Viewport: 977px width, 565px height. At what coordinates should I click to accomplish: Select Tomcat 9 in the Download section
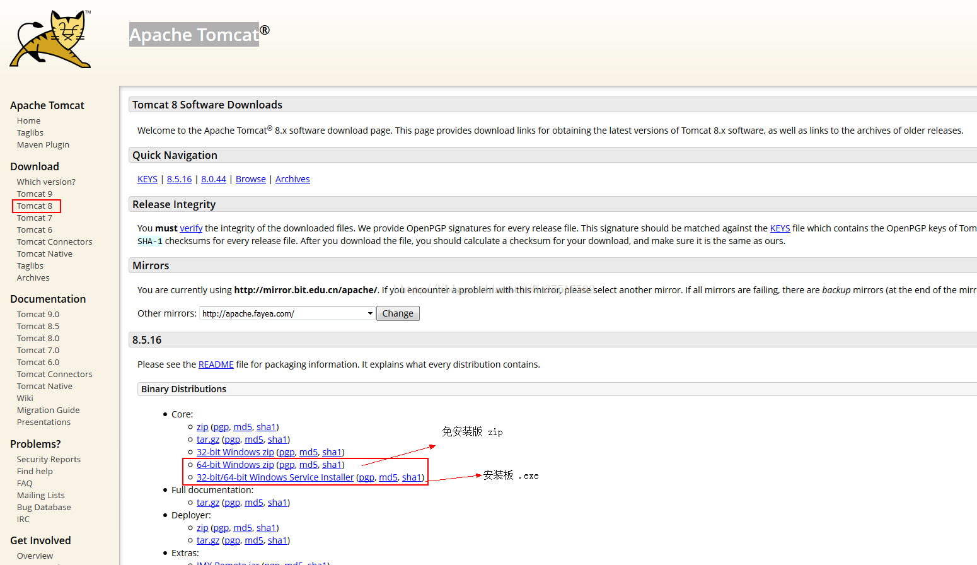(35, 194)
